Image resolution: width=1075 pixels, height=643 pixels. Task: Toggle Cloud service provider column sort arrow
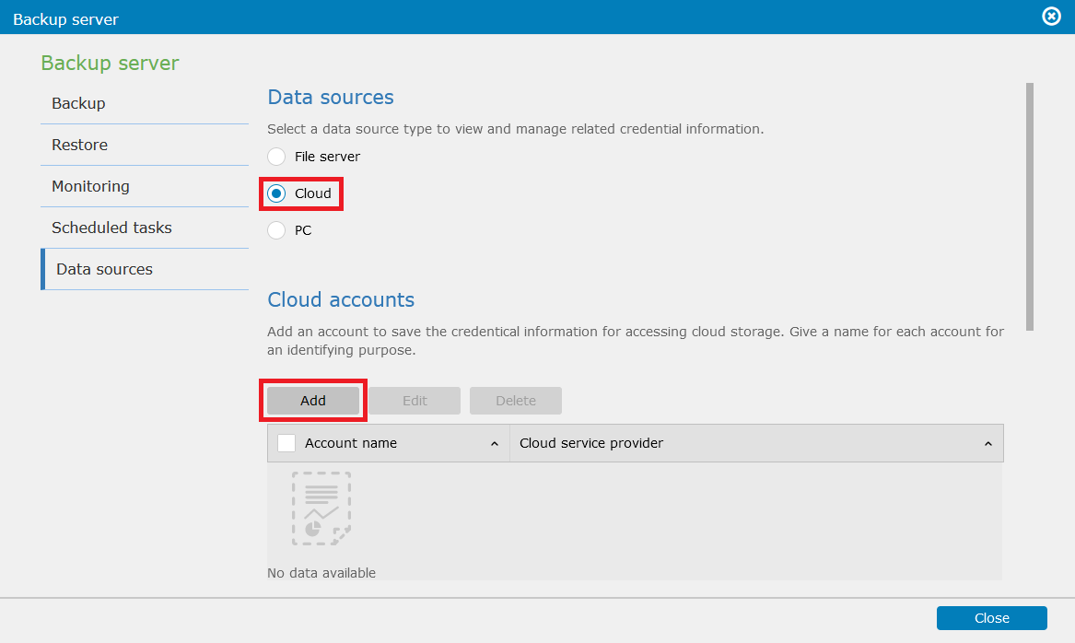(987, 443)
